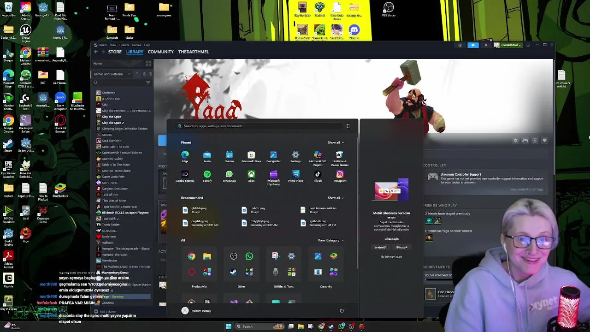Click the Yaga game favorite heart icon

point(544,140)
